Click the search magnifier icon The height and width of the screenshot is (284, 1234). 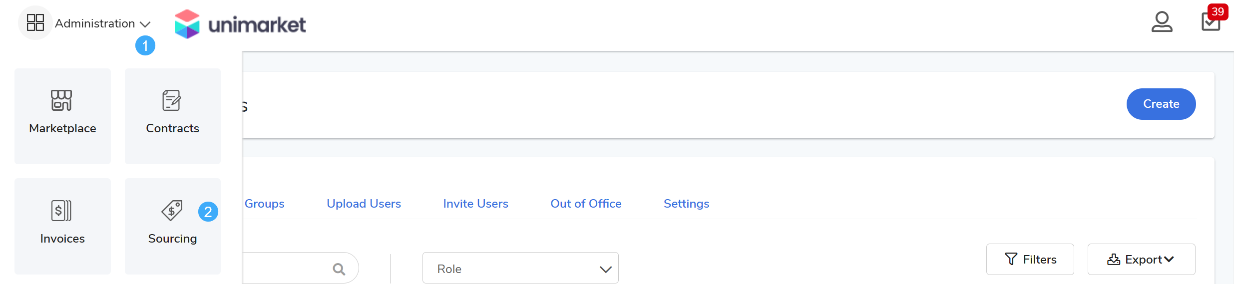pos(339,270)
